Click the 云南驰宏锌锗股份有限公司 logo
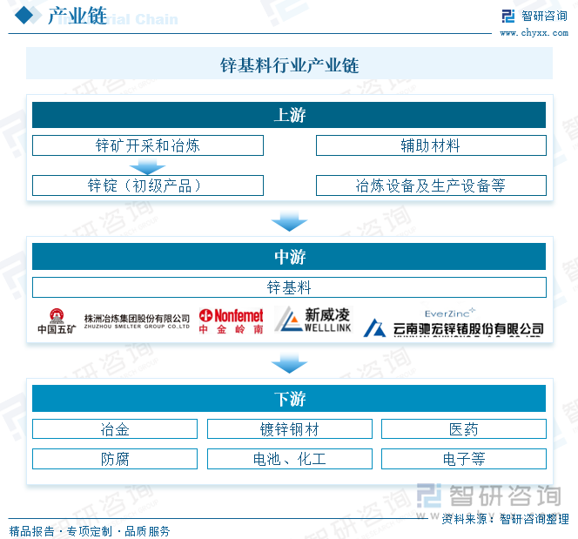The width and height of the screenshot is (578, 539). click(454, 328)
